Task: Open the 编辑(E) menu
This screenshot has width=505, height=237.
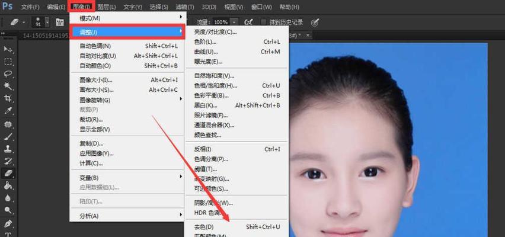Action: tap(56, 7)
